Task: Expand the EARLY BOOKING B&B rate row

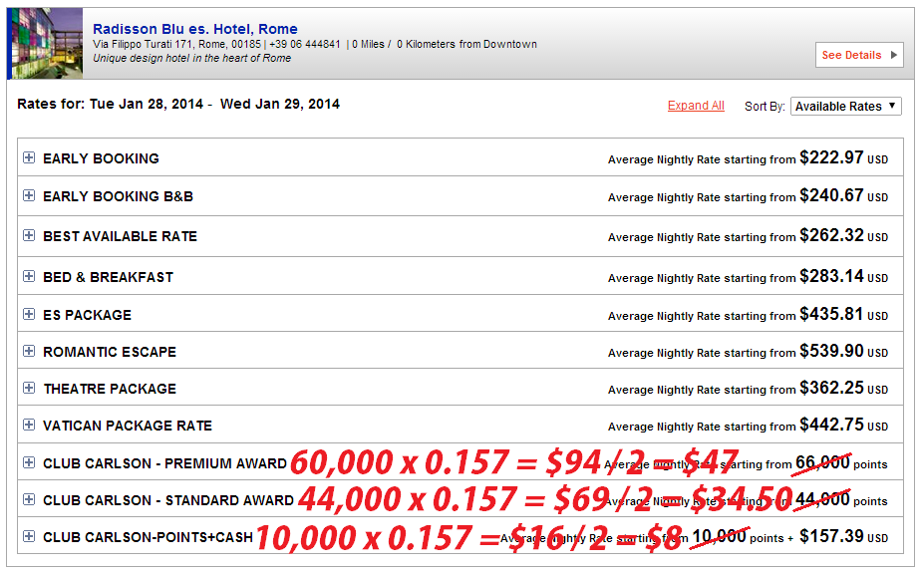Action: pyautogui.click(x=29, y=195)
